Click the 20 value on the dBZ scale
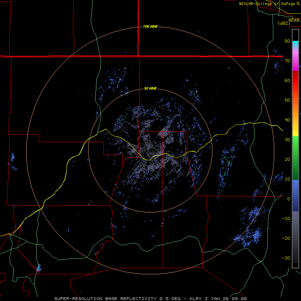The height and width of the screenshot is (301, 301). 287,159
